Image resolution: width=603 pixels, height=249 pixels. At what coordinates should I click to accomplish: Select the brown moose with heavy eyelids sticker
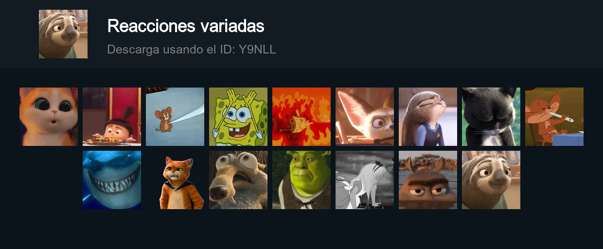tap(428, 180)
